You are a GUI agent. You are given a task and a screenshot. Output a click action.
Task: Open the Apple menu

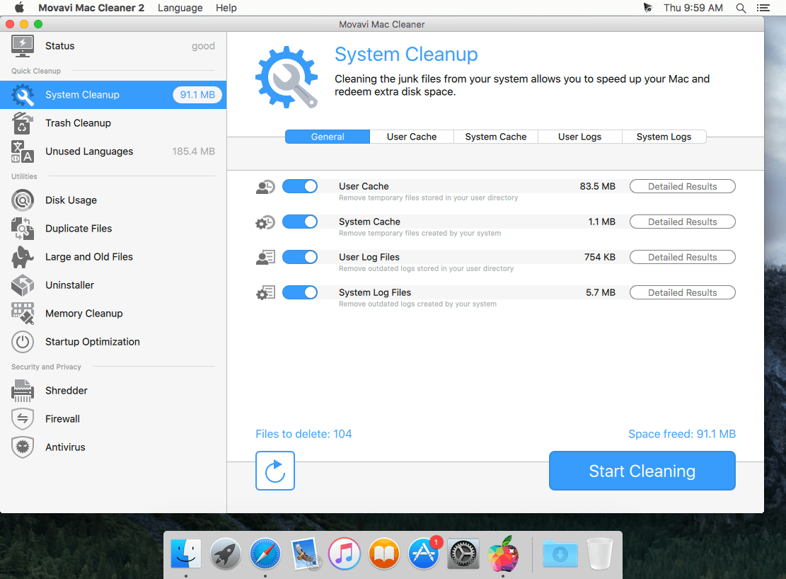(19, 8)
